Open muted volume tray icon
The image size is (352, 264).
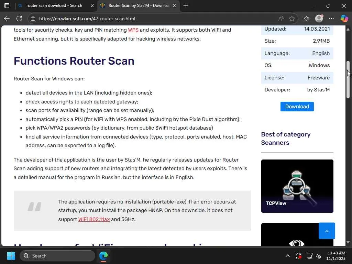click(x=318, y=256)
